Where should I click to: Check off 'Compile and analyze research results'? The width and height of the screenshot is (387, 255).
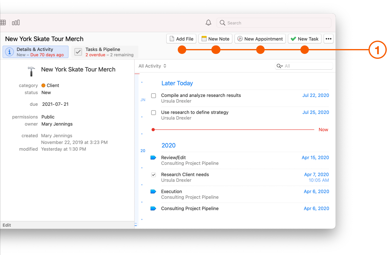coord(154,95)
